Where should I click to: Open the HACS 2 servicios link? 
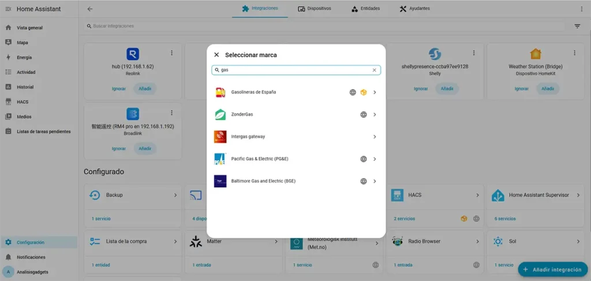click(x=405, y=219)
